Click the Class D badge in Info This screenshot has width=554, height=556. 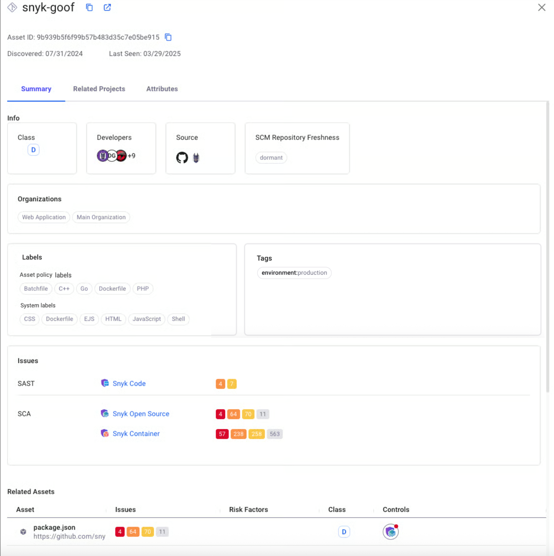[x=34, y=150]
